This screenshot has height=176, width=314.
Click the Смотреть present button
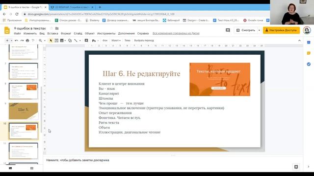tap(246, 30)
